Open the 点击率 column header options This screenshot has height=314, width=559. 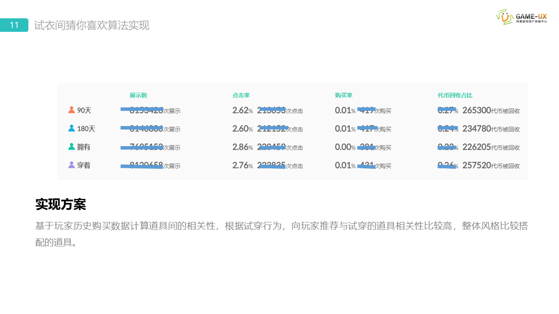pos(242,95)
